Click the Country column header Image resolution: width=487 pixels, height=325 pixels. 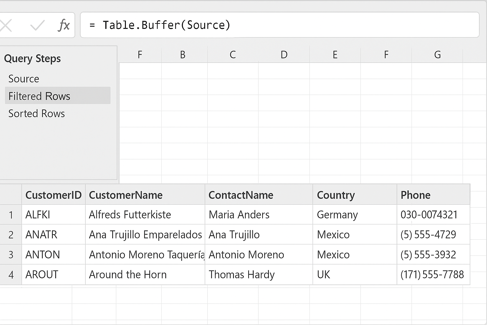tap(355, 195)
